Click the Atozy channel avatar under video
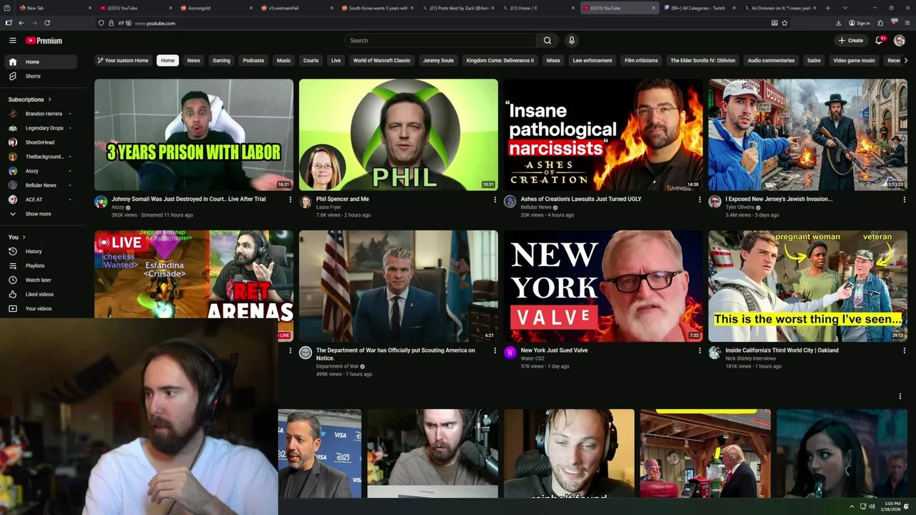Screen dimensions: 916x515 coord(101,202)
